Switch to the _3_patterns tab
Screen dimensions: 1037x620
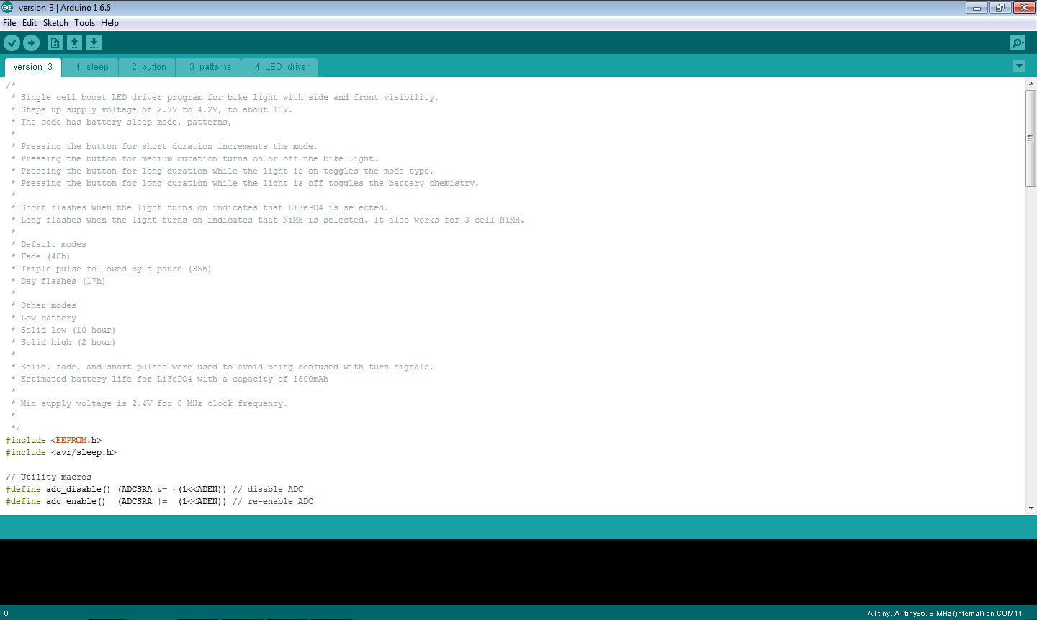tap(208, 67)
